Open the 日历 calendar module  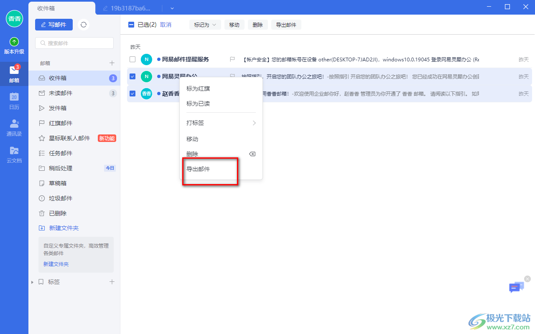(14, 101)
